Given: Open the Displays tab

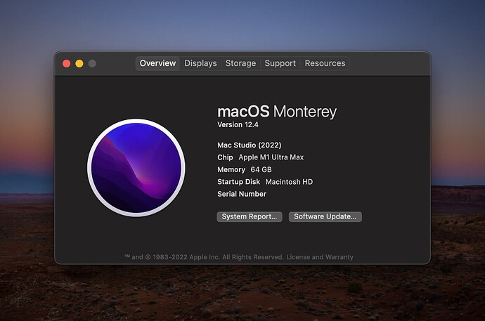Looking at the screenshot, I should pyautogui.click(x=200, y=63).
